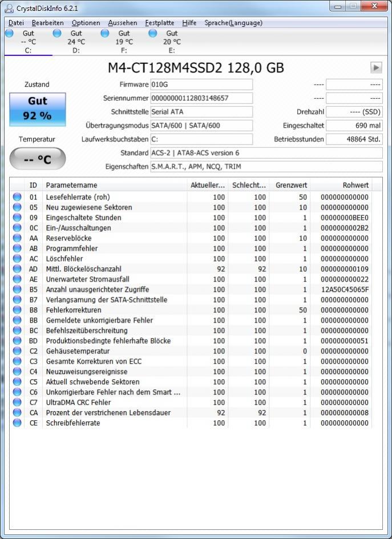The width and height of the screenshot is (392, 539).
Task: Click raw value 000000000051
Action: (345, 341)
